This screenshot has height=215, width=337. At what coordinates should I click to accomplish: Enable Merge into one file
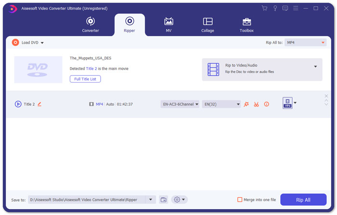[240, 200]
